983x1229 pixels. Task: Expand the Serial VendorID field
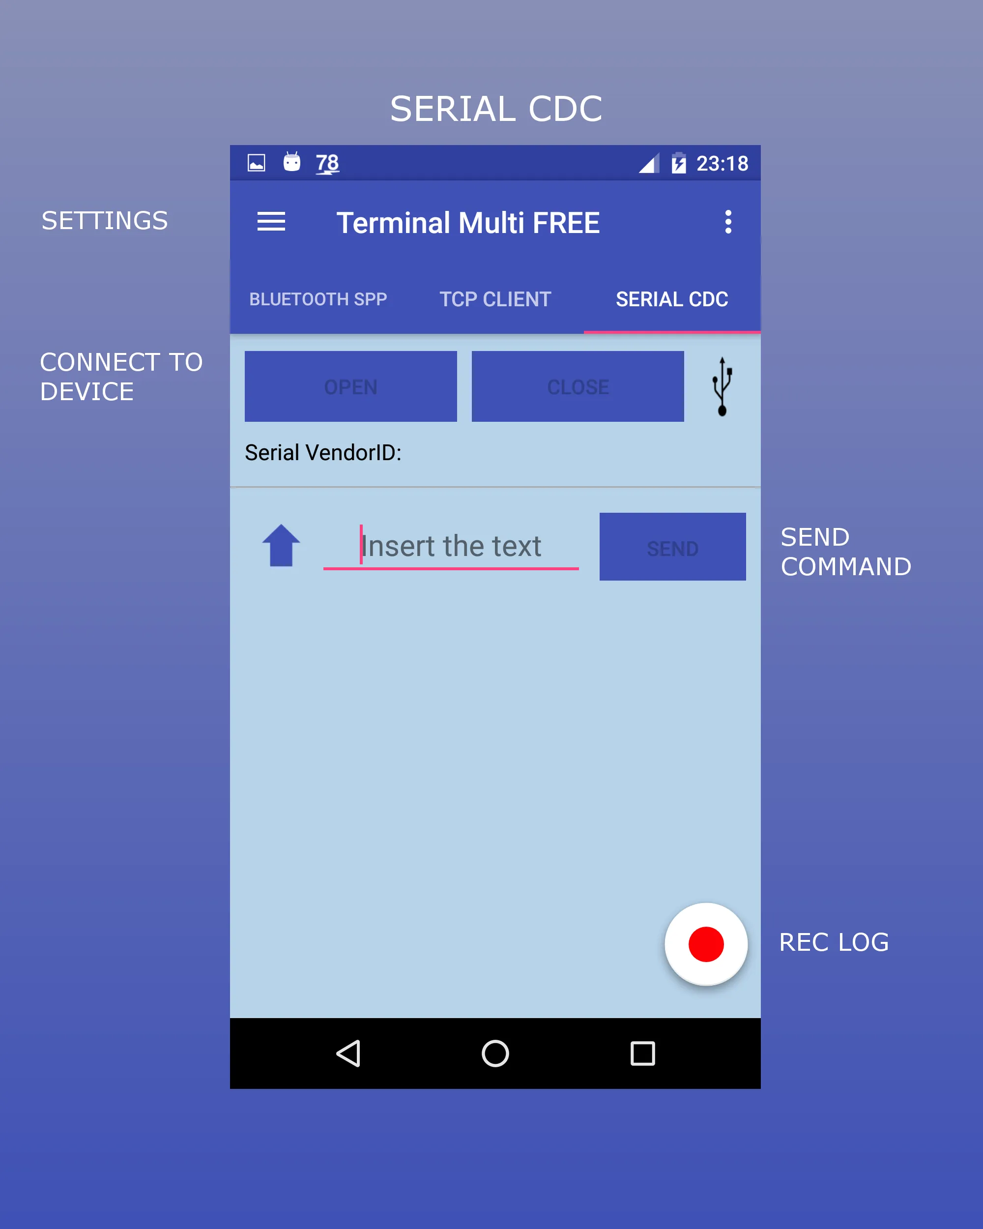[x=492, y=454]
